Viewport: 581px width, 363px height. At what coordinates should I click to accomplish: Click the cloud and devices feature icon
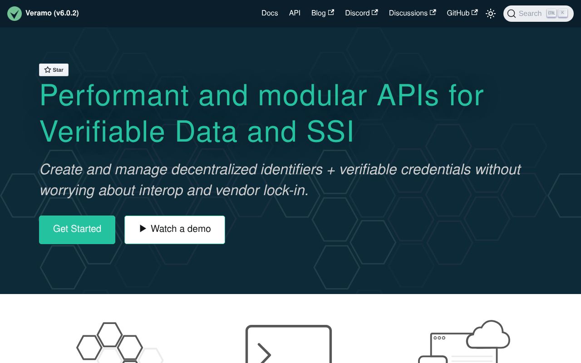[464, 342]
